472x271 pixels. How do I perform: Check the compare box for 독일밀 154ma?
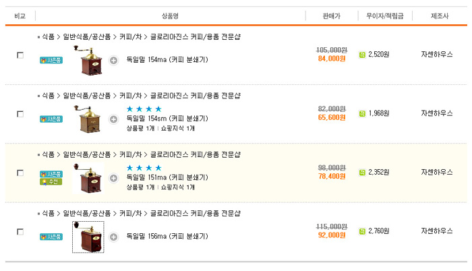20,55
